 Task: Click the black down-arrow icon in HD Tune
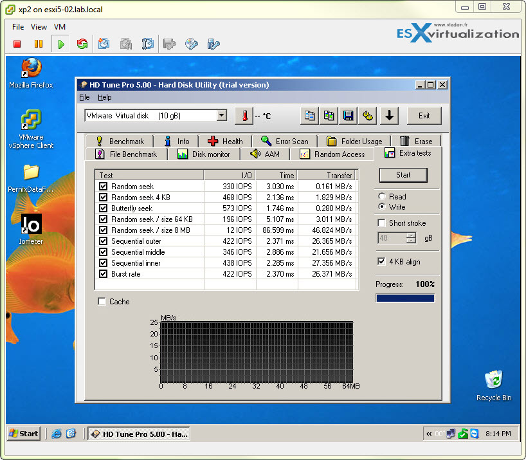(389, 116)
